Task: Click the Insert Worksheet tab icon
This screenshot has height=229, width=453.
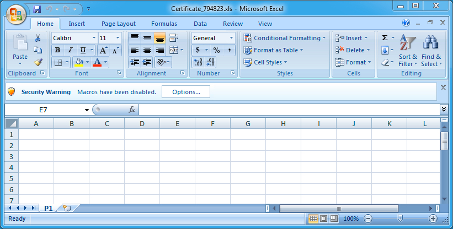Action: [x=67, y=208]
